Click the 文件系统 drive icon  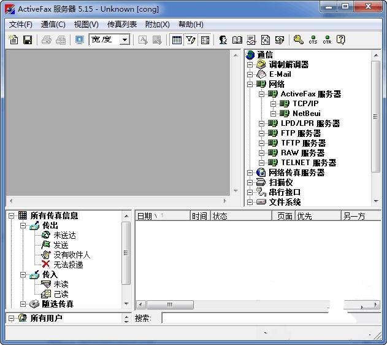(x=261, y=202)
